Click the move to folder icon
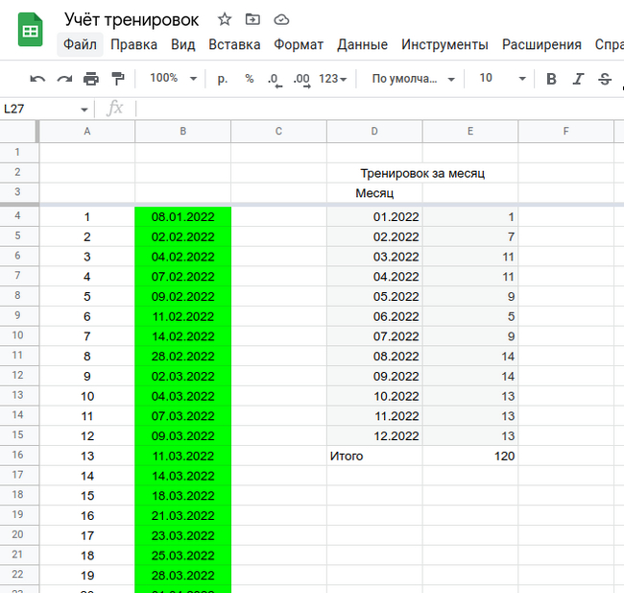The height and width of the screenshot is (593, 624). point(252,19)
